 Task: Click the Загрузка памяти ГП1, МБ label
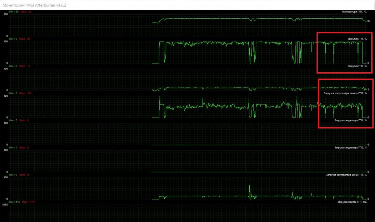click(352, 202)
